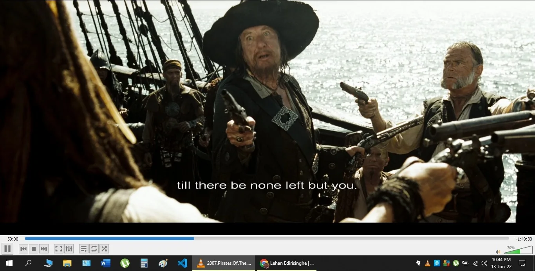535x271 pixels.
Task: Toggle loop repeat mode
Action: coord(94,249)
